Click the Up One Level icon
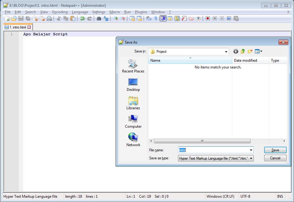The height and width of the screenshot is (202, 294). coord(243,51)
